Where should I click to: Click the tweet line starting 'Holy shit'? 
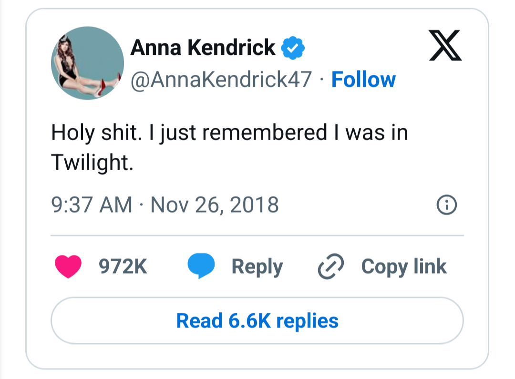pos(229,133)
